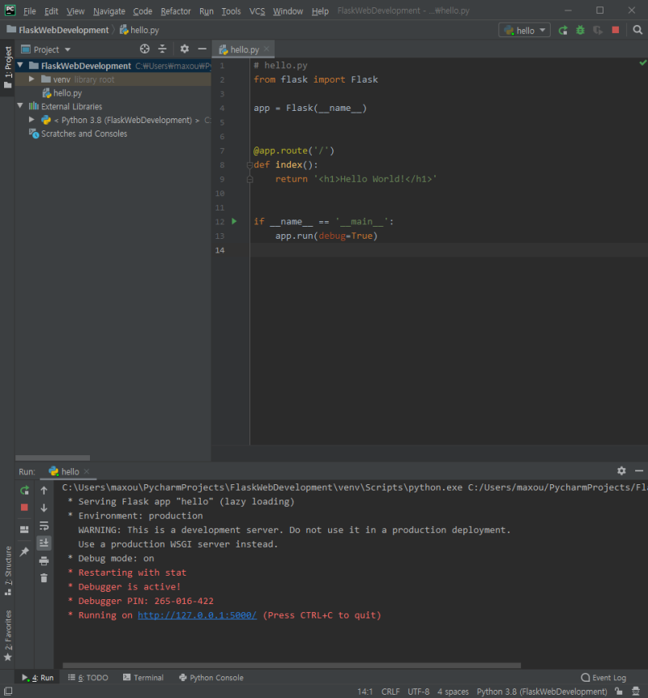Start debugging with the Debug icon
The image size is (648, 698).
[579, 29]
